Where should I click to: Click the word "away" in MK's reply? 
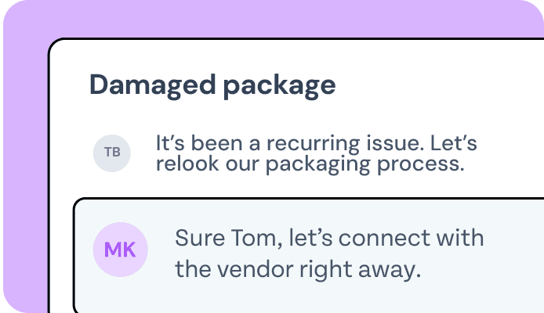[391, 272]
